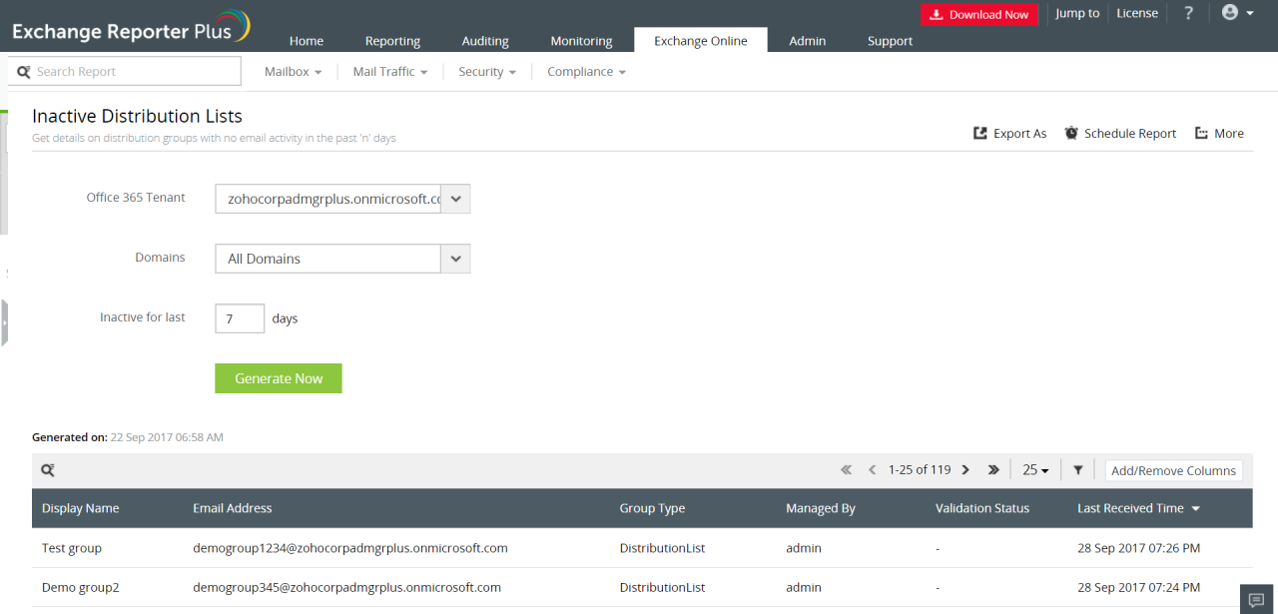The height and width of the screenshot is (614, 1278).
Task: Click the Exchange Reporter Plus logo
Action: pyautogui.click(x=130, y=26)
